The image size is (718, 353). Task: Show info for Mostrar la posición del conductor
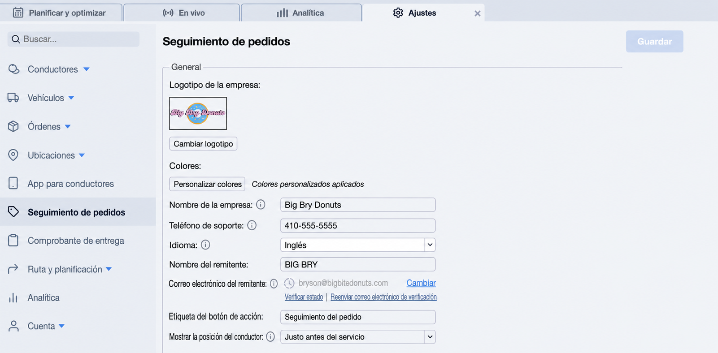tap(270, 337)
